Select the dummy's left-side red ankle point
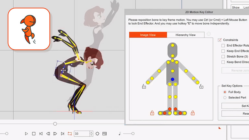The image size is (249, 140). [x=170, y=109]
